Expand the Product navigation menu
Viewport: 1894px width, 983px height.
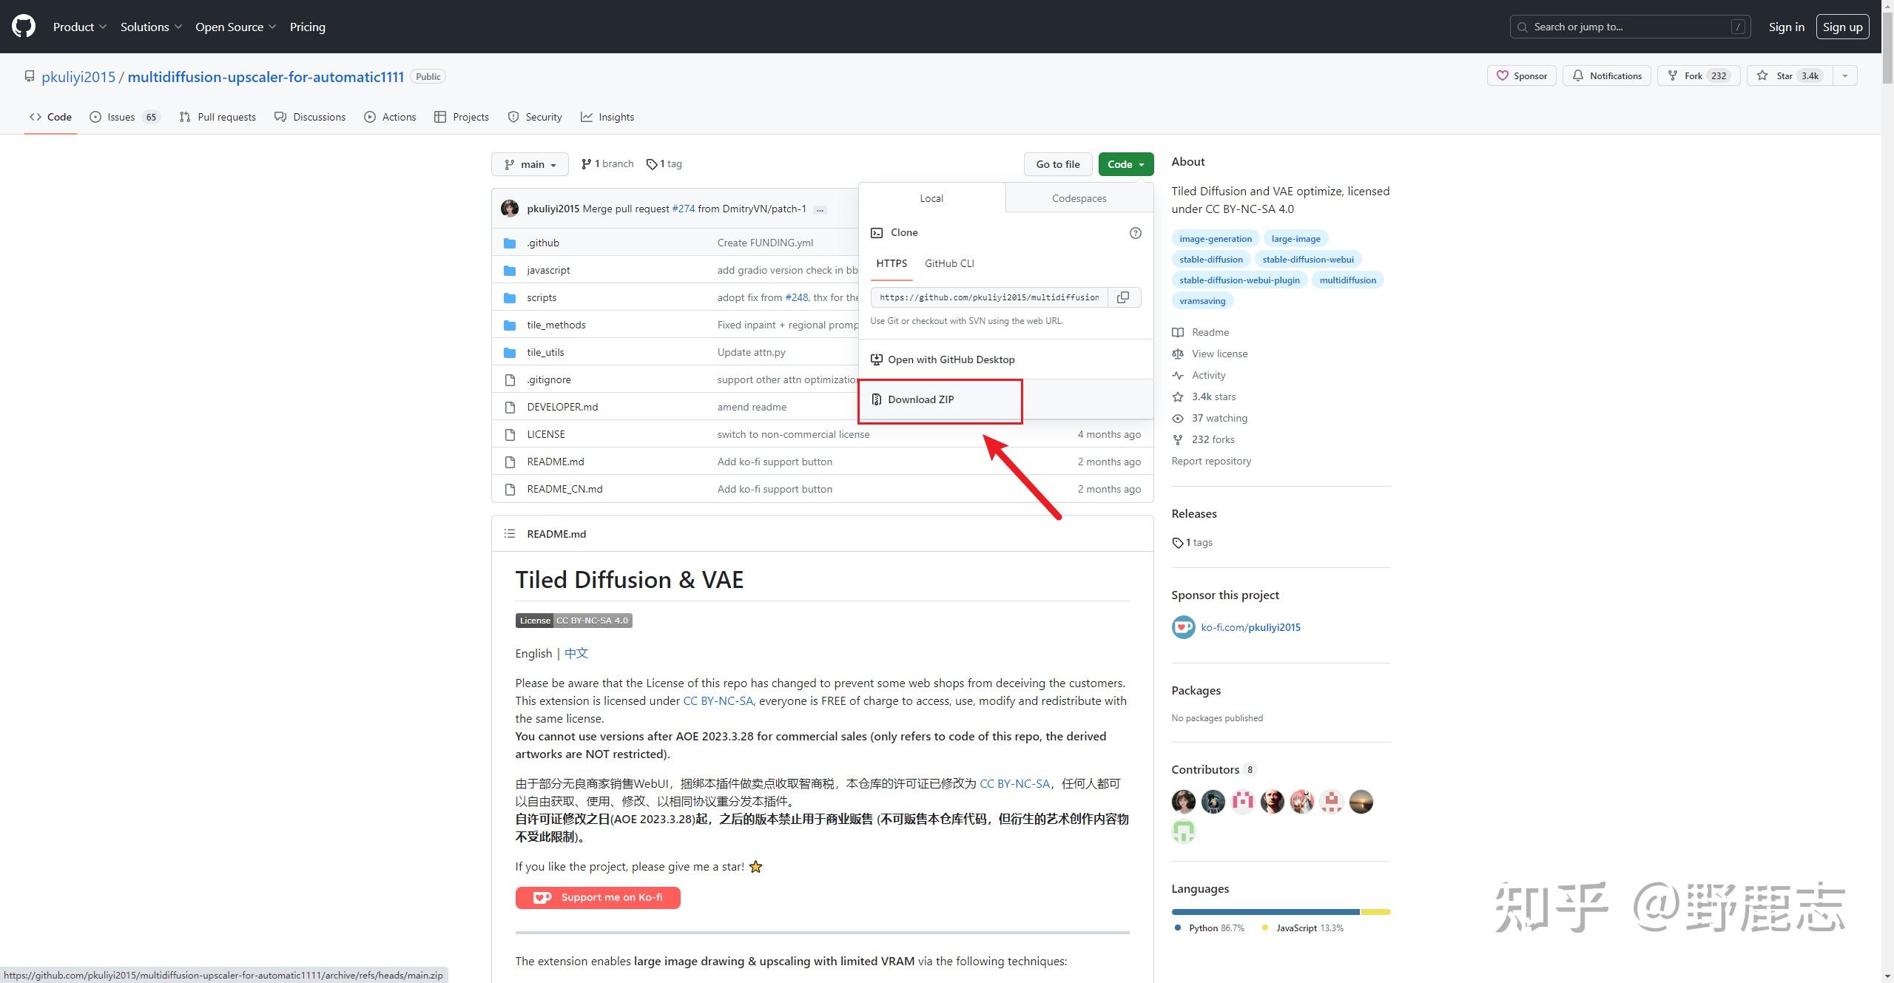click(x=80, y=27)
